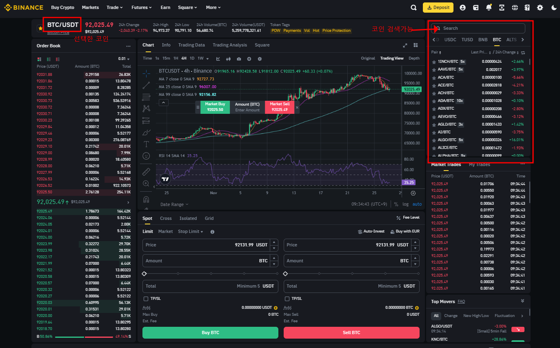
Task: Open global settings gear in top bar
Action: [x=540, y=7]
